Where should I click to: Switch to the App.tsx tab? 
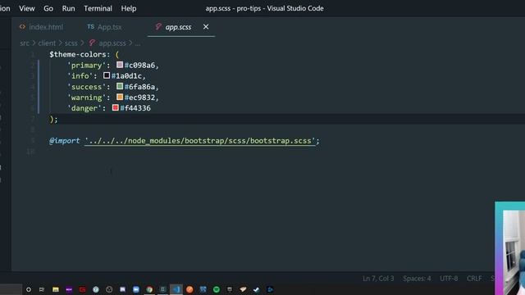click(x=109, y=27)
